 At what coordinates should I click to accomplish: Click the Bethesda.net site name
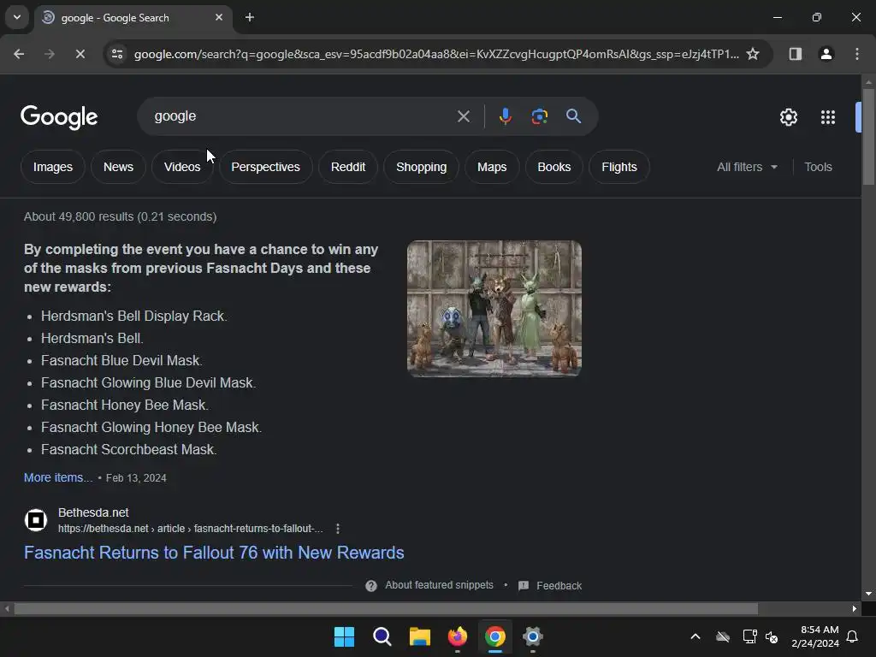93,512
